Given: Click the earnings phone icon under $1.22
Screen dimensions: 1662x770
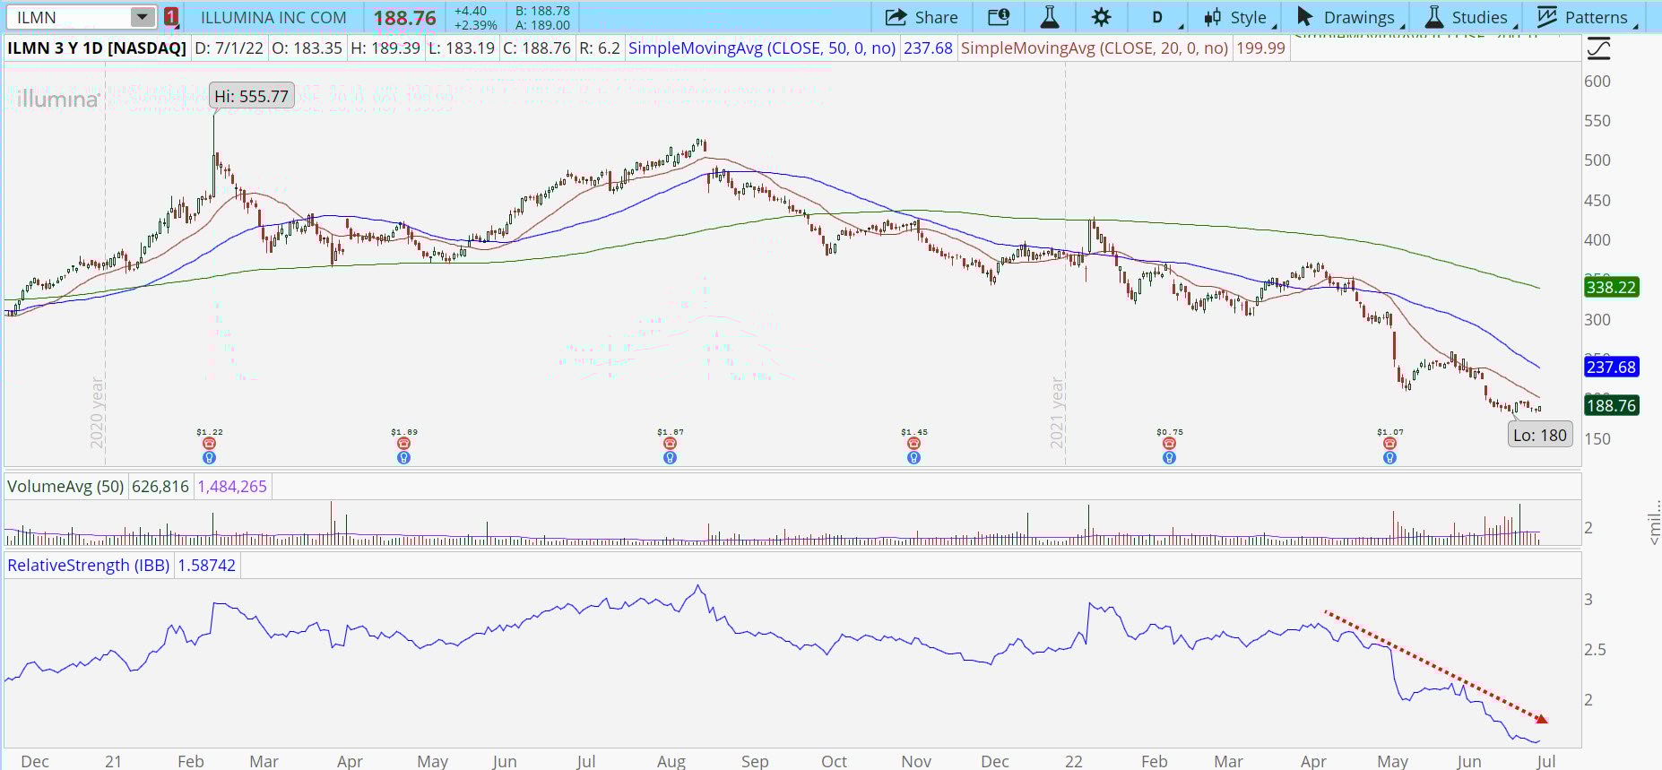Looking at the screenshot, I should click(209, 444).
